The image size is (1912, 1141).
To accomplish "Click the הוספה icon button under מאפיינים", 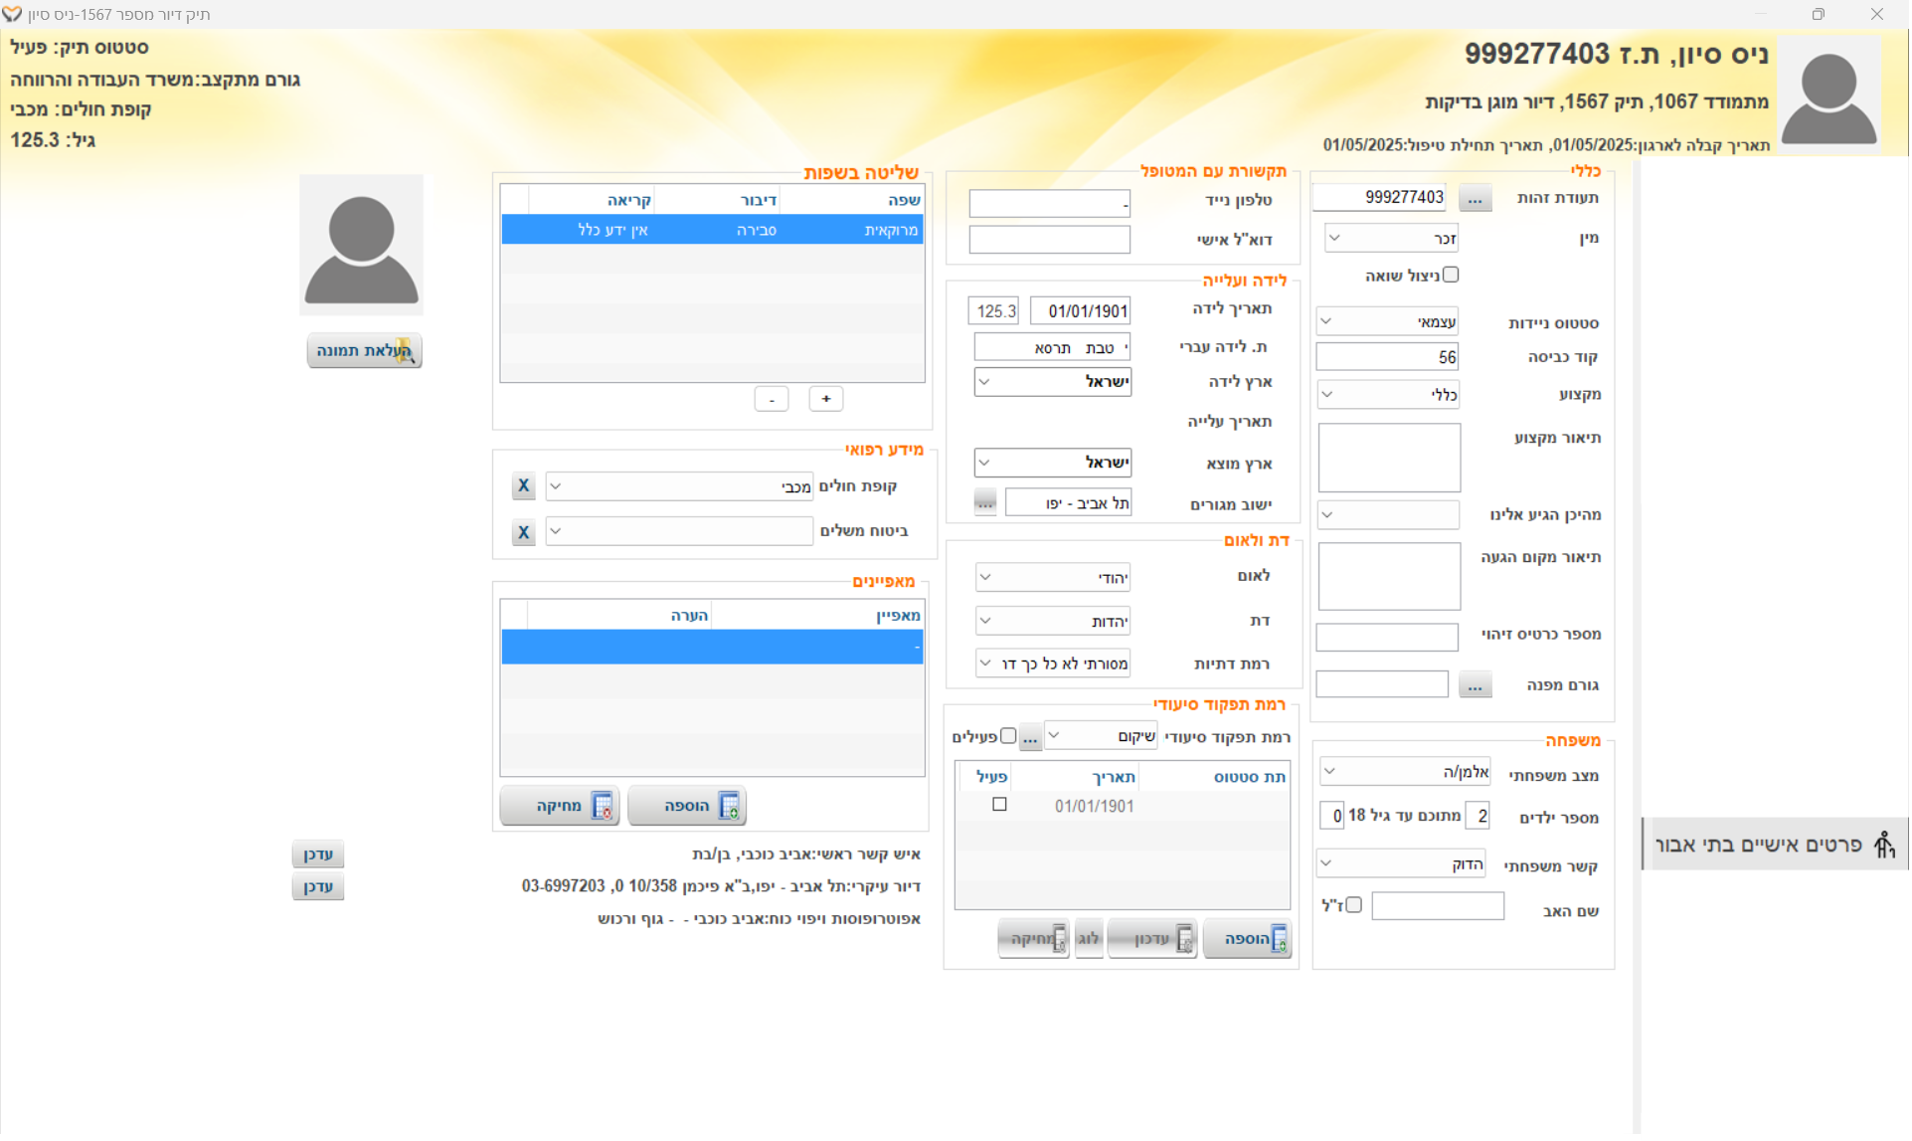I will click(687, 806).
